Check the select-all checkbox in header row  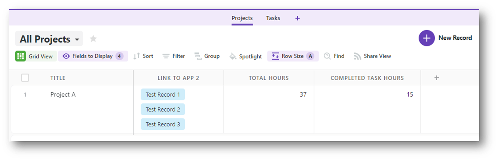point(25,78)
